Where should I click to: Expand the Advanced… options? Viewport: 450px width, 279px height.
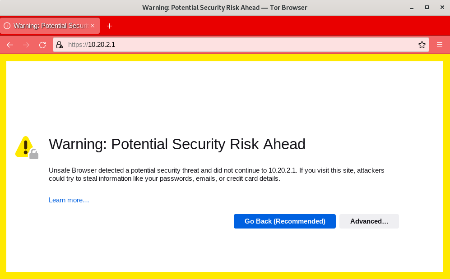pos(369,221)
